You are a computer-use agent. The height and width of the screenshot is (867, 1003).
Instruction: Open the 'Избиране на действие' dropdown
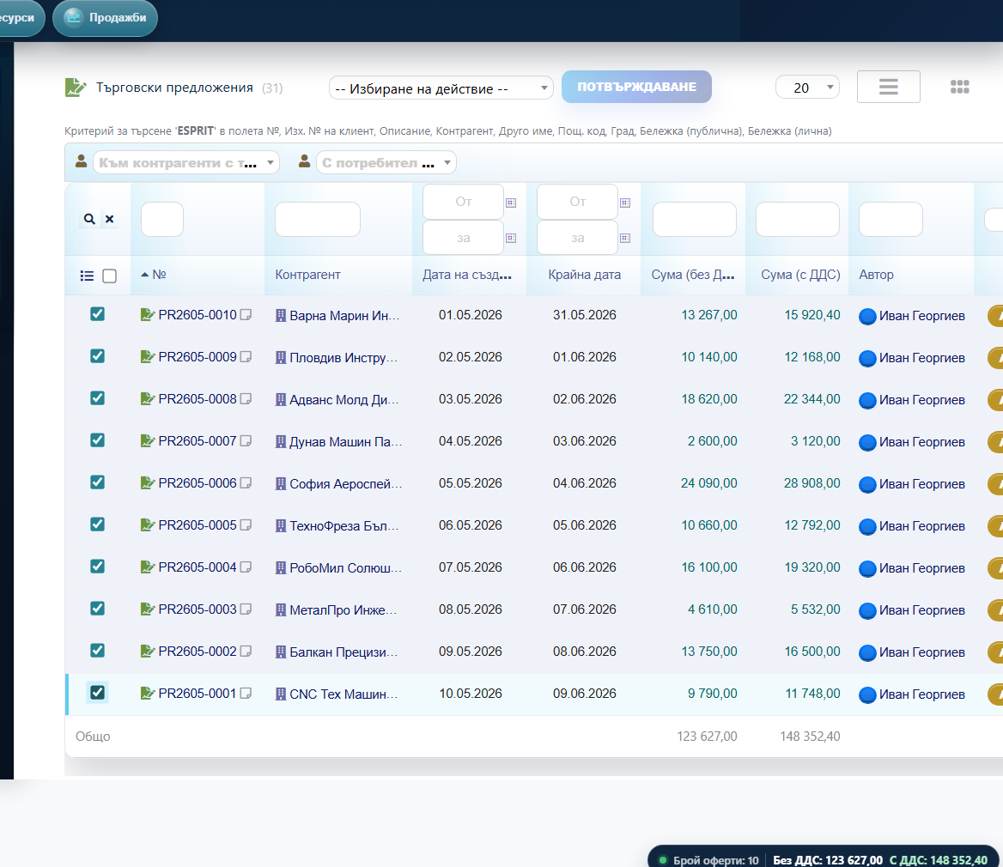441,88
